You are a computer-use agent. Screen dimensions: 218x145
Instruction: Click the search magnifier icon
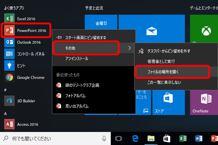tap(6, 138)
